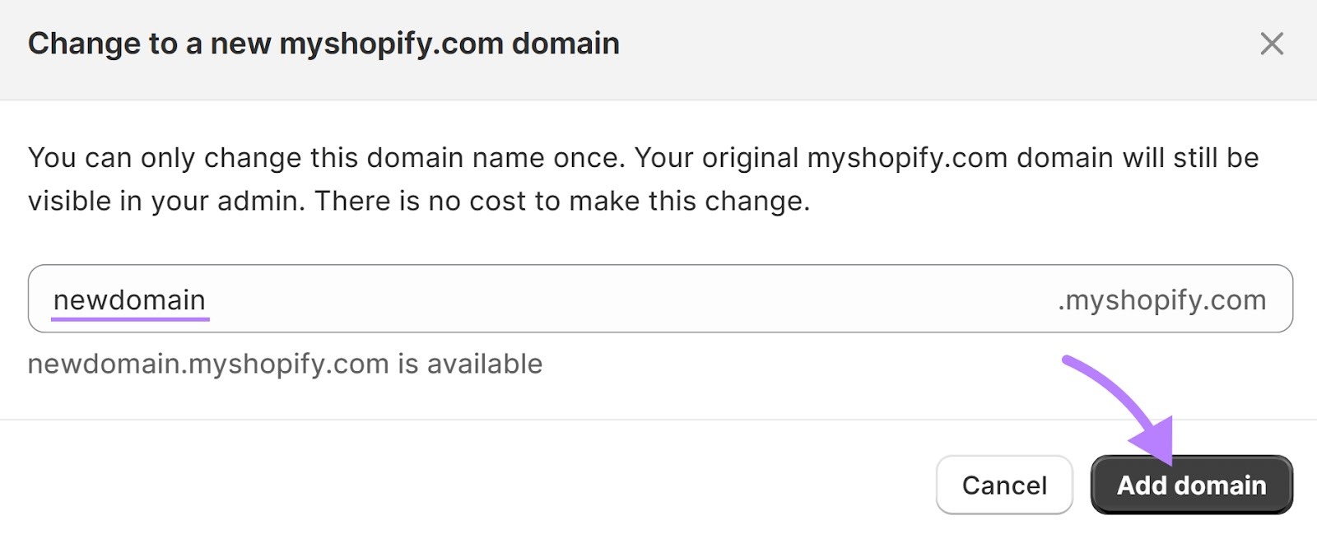Close the modal using the X button

click(1273, 44)
